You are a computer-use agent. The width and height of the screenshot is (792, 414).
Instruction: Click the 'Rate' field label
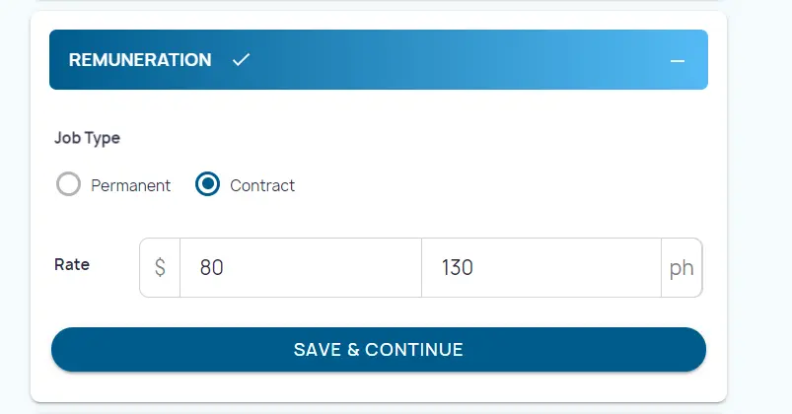[72, 265]
